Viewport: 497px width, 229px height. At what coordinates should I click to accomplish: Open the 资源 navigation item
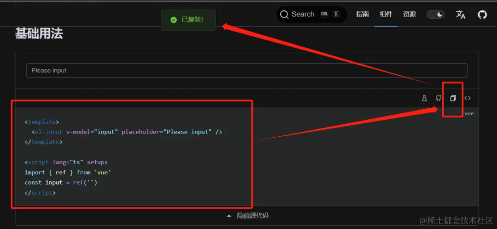[x=409, y=14]
